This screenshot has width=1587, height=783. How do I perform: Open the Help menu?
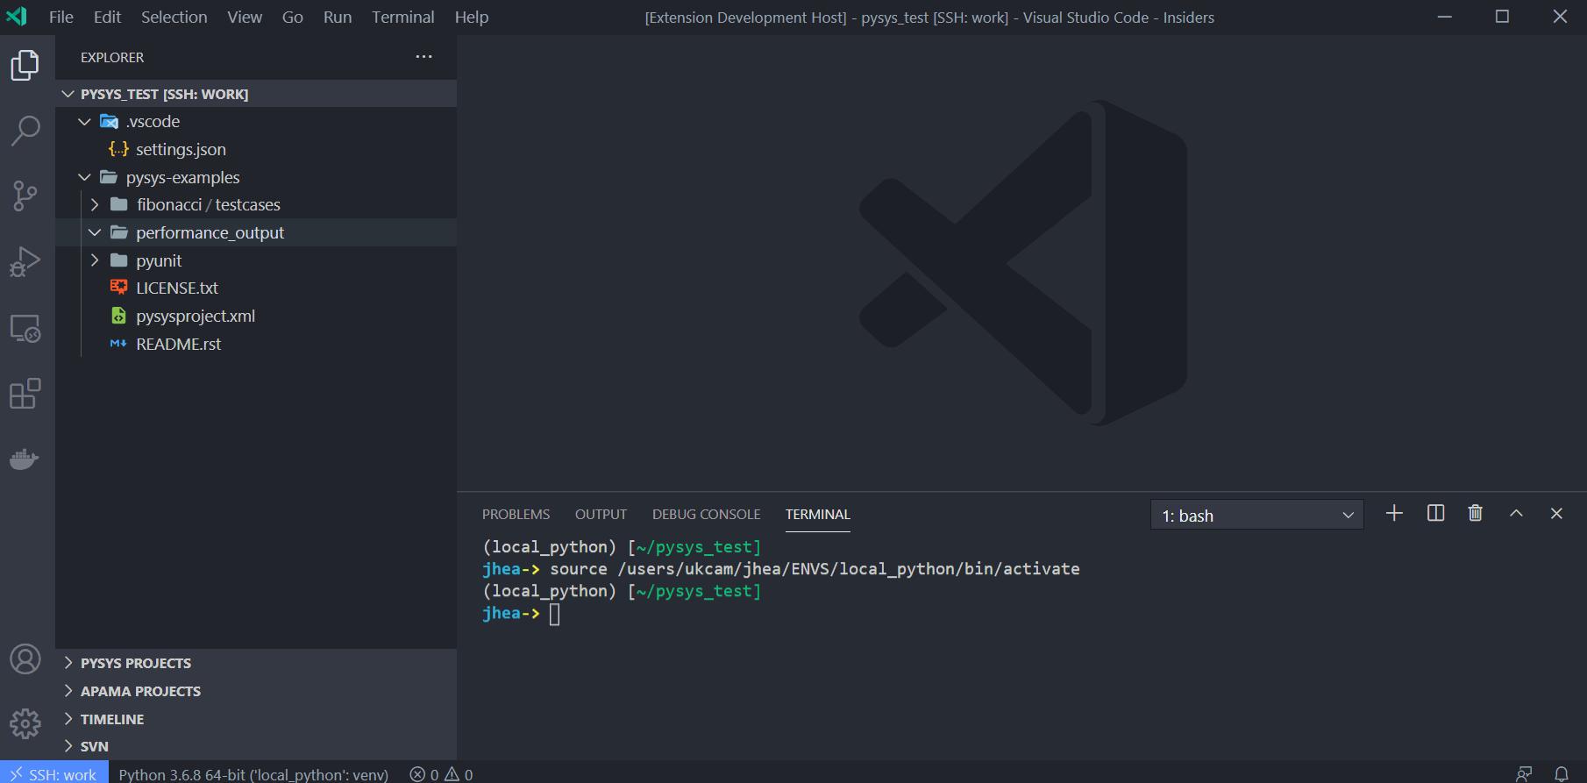click(x=472, y=17)
